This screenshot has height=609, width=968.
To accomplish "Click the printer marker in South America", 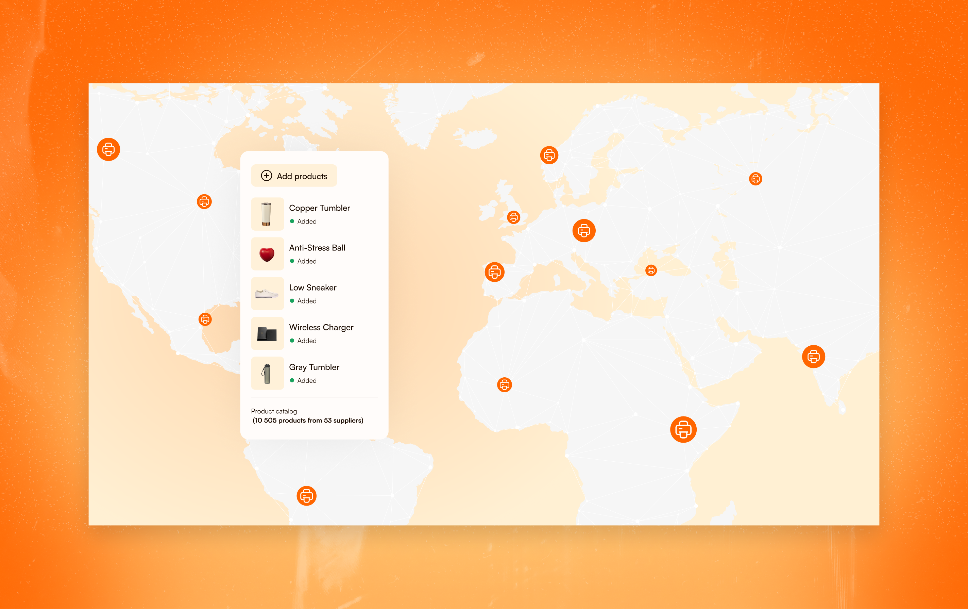I will 306,496.
